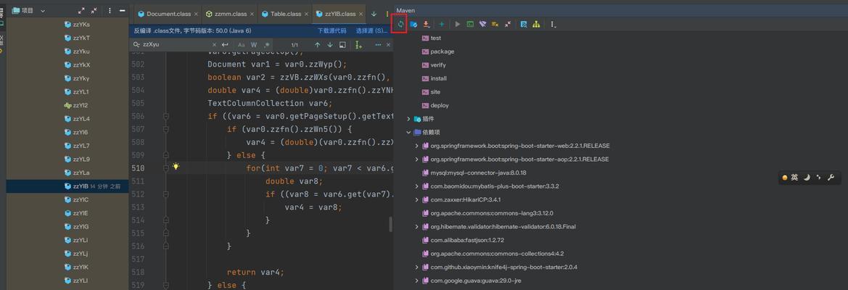Click the editor vertical scrollbar thumb
Screen dimensions: 848x290
[x=391, y=224]
